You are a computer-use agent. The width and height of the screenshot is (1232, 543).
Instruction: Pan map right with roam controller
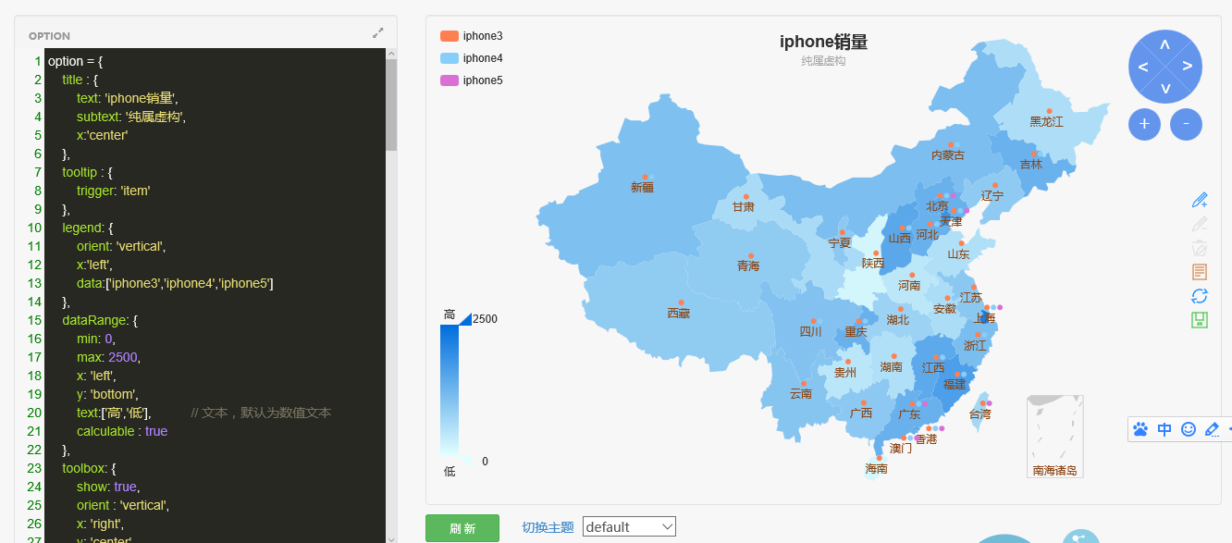pos(1187,67)
